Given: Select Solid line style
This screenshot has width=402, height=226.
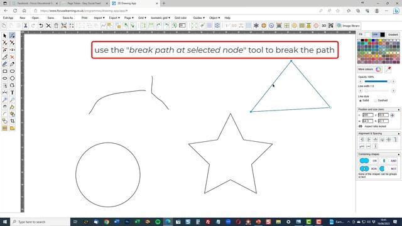Looking at the screenshot, I should 360,100.
